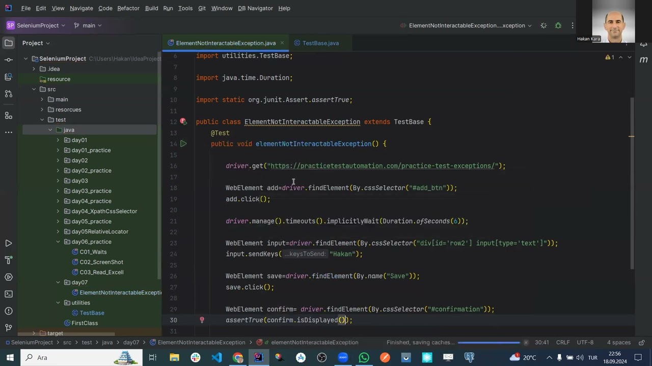Viewport: 652px width, 366px height.
Task: Open the Refactor menu
Action: point(128,8)
